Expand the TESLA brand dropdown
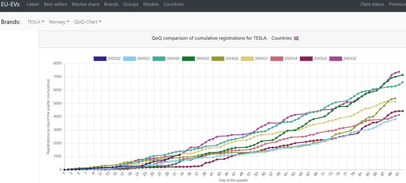The height and width of the screenshot is (183, 406). click(x=36, y=22)
